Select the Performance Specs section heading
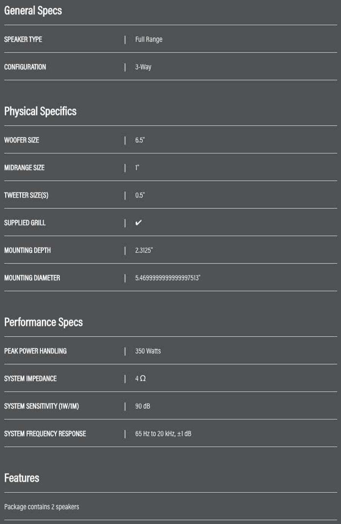The width and height of the screenshot is (341, 524). click(44, 322)
